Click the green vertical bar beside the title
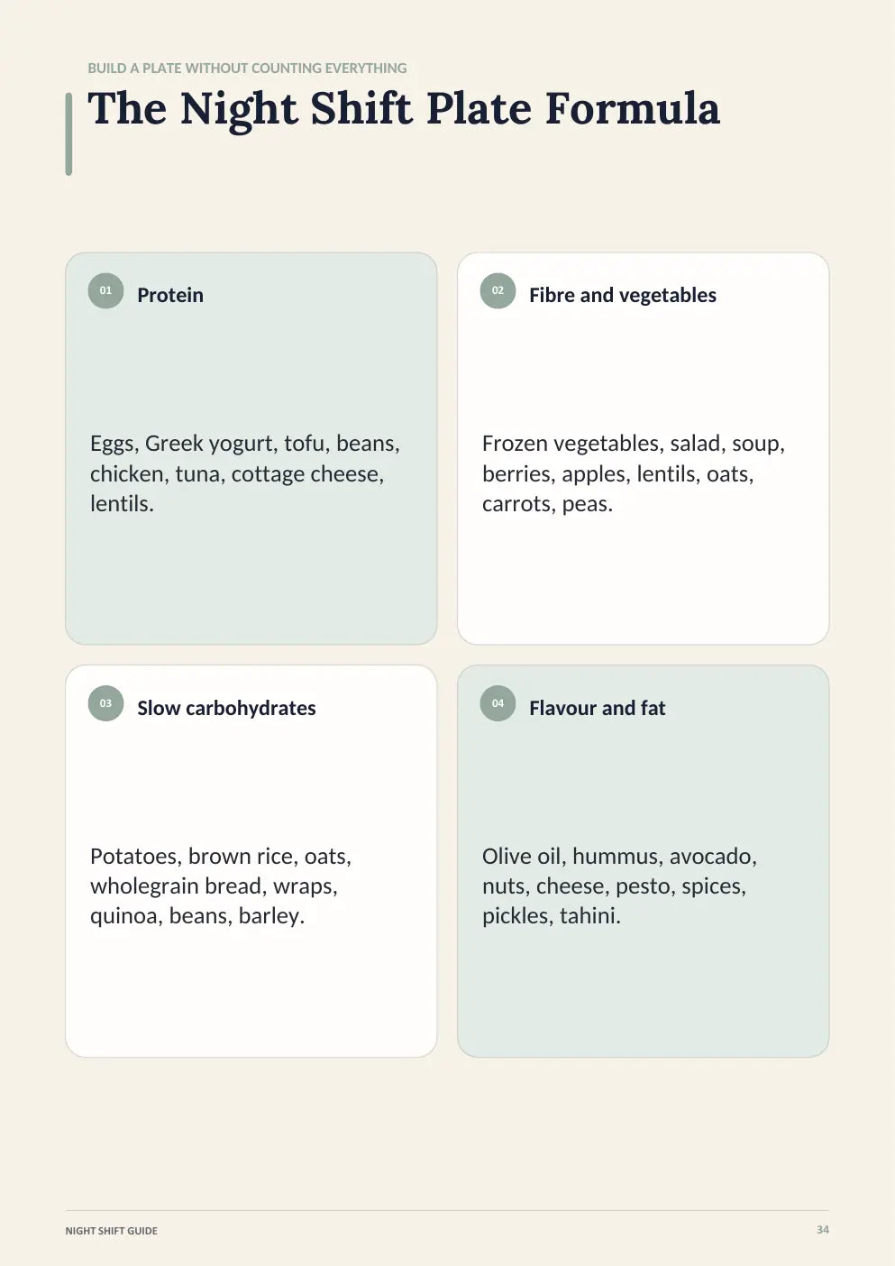 pyautogui.click(x=68, y=133)
